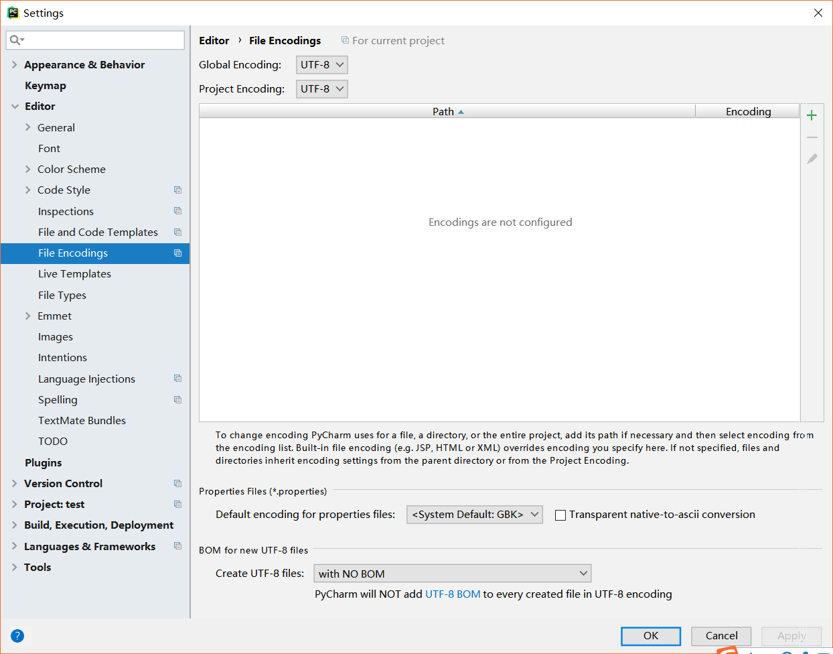Expand the Appearance & Behavior section
This screenshot has height=654, width=833.
tap(15, 64)
